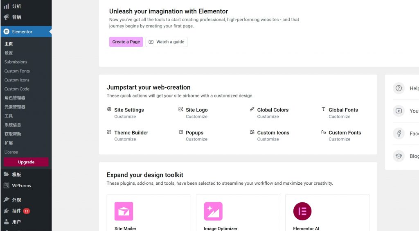Click the Analytics bar chart icon (分析)
The image size is (419, 231).
click(7, 6)
